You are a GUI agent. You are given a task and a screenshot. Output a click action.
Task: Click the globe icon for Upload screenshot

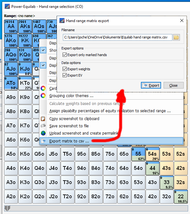tap(43, 133)
